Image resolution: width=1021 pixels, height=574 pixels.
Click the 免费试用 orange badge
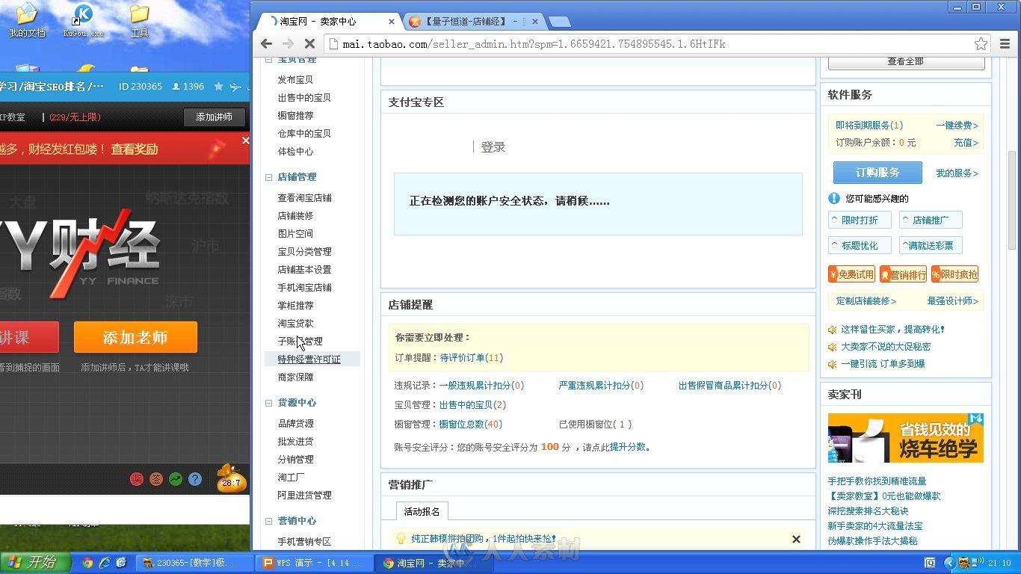tap(851, 274)
